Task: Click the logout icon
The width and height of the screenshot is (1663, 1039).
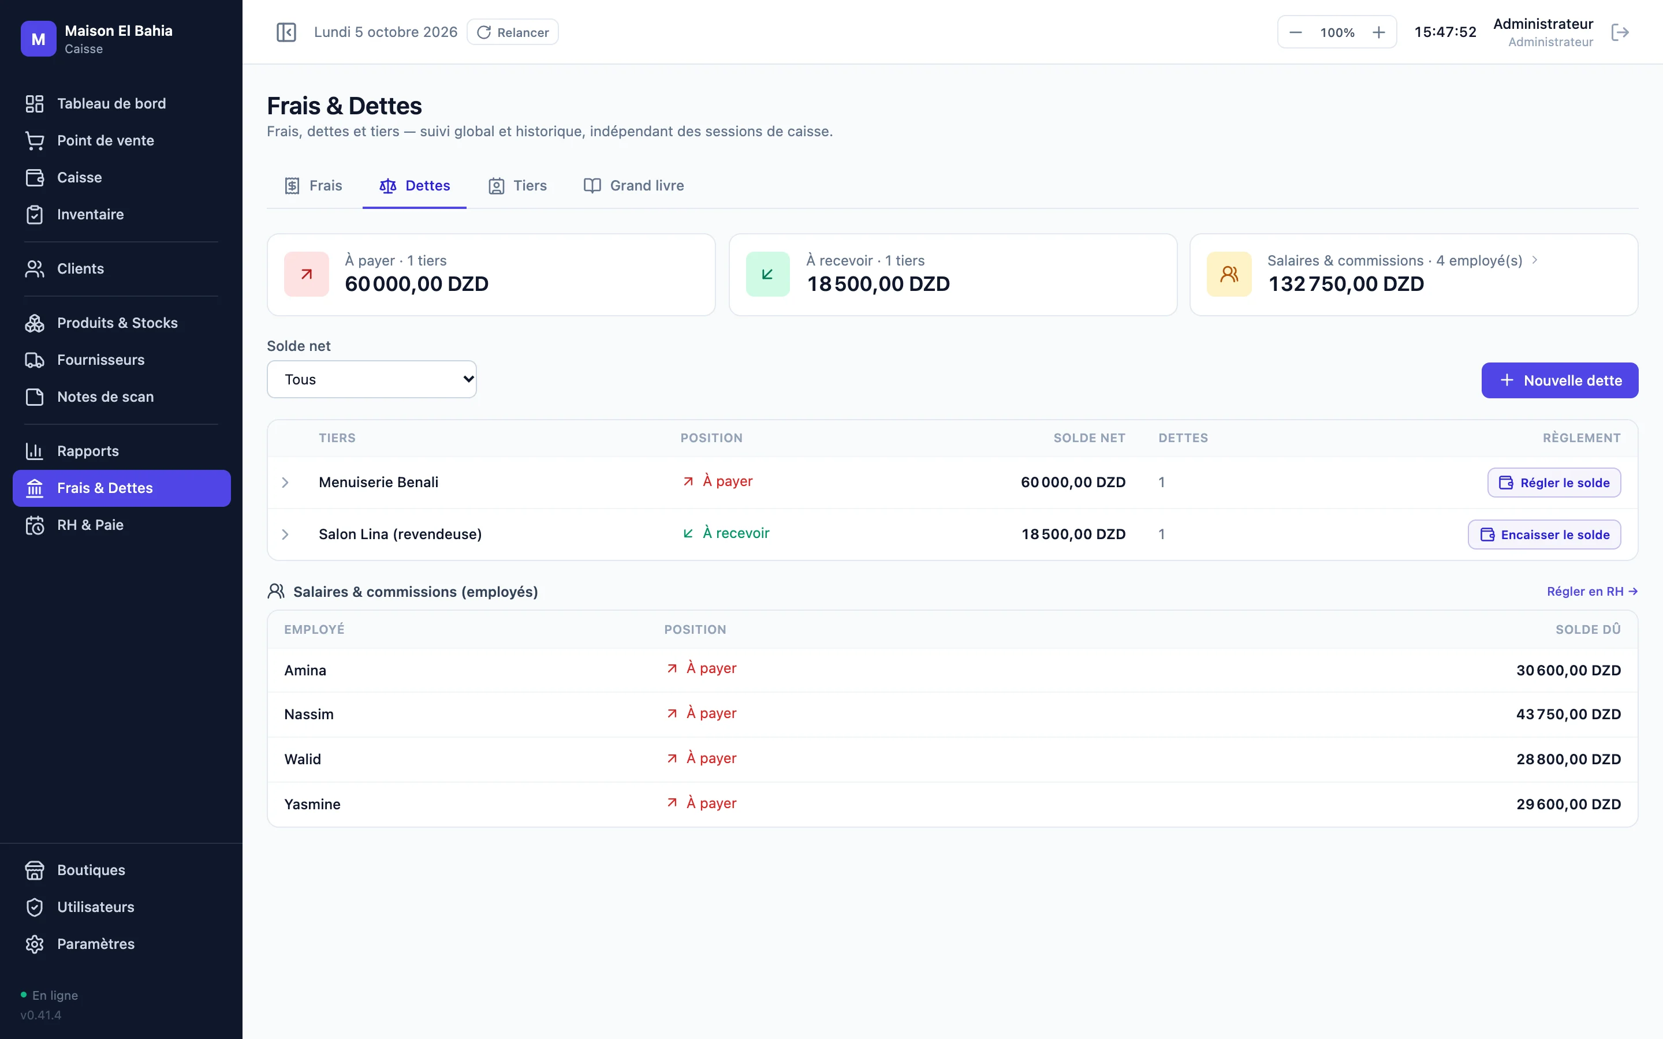Action: 1620,32
